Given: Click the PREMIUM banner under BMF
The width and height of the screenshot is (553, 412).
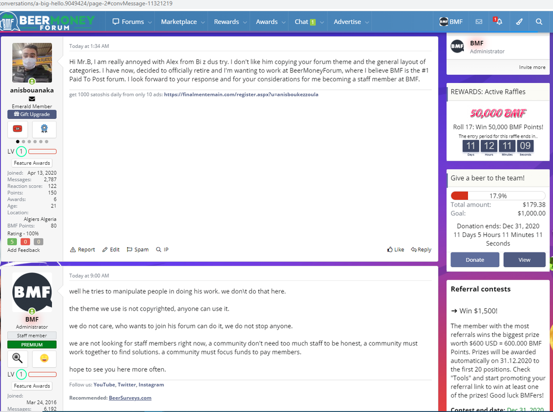Looking at the screenshot, I should 32,345.
